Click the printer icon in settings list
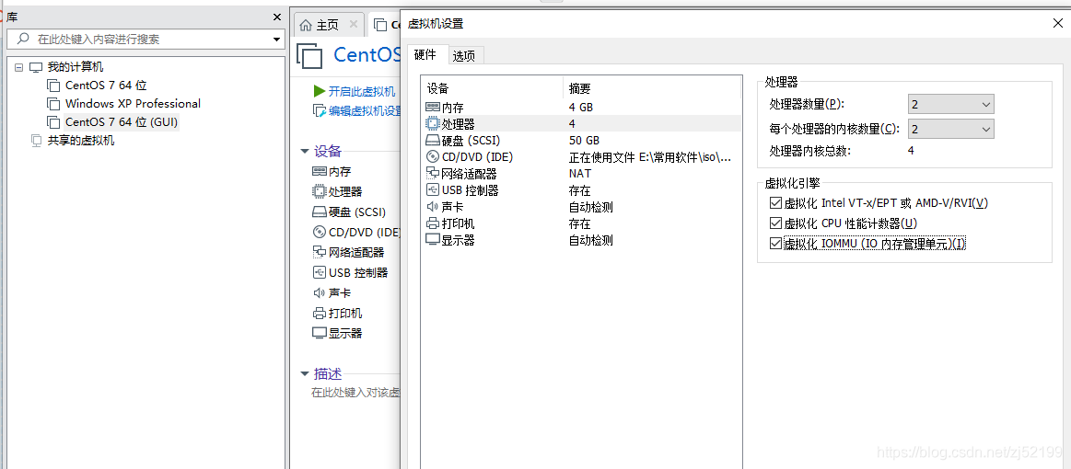Image resolution: width=1071 pixels, height=469 pixels. [x=433, y=223]
